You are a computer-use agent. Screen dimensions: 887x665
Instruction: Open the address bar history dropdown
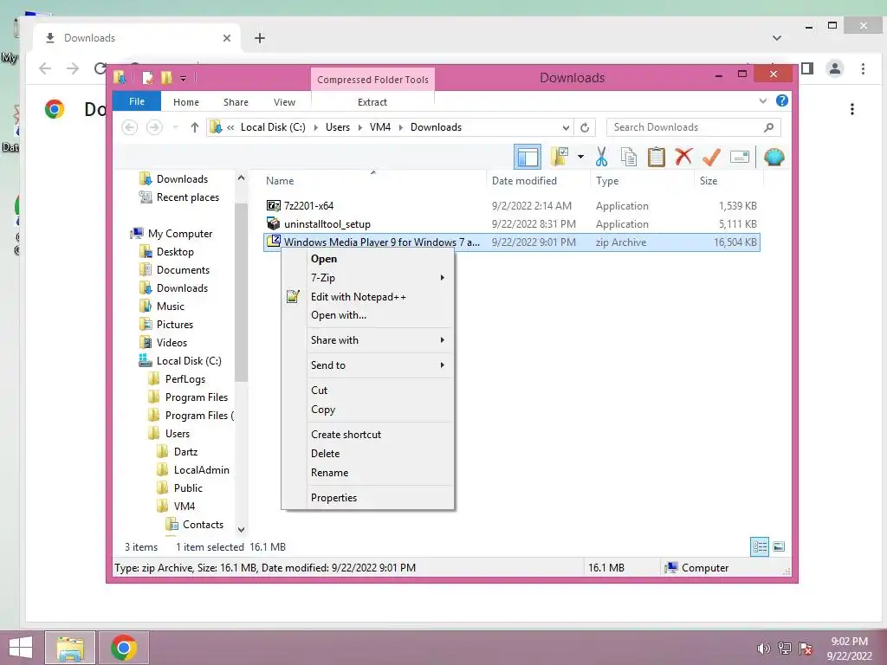click(x=566, y=128)
